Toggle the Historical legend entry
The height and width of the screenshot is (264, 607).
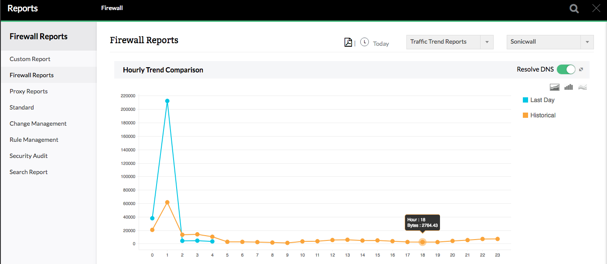[539, 115]
